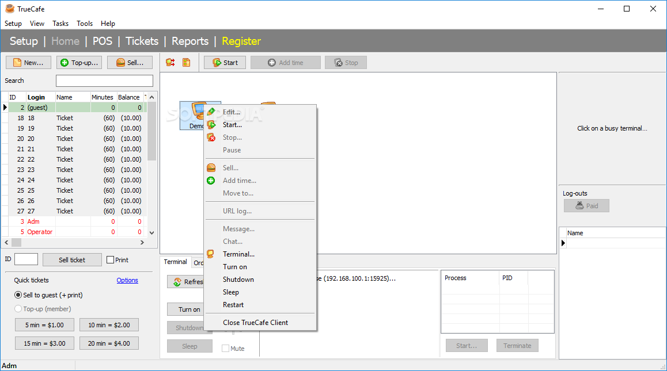Select Sleep in the context menu
Viewport: 667px width, 371px height.
coord(260,292)
